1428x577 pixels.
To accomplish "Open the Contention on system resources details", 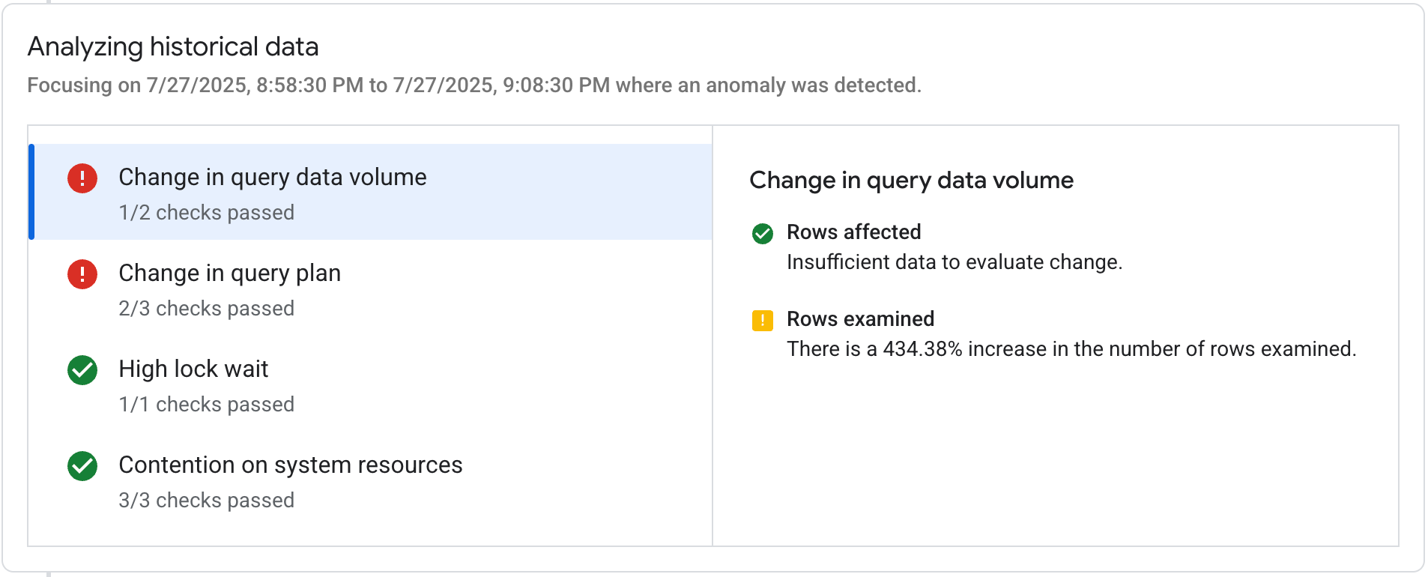I will pyautogui.click(x=291, y=465).
